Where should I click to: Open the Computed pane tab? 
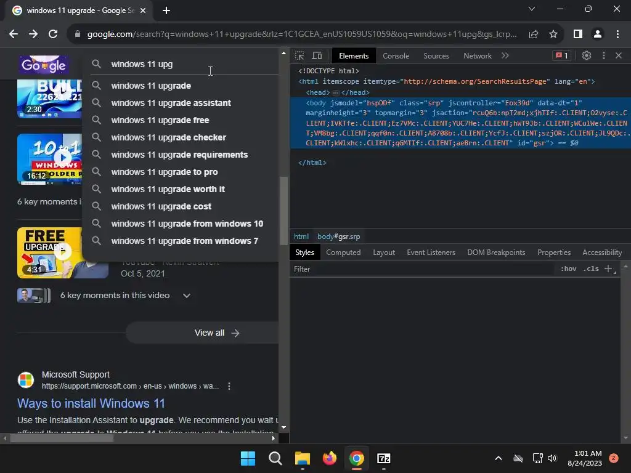pos(343,252)
